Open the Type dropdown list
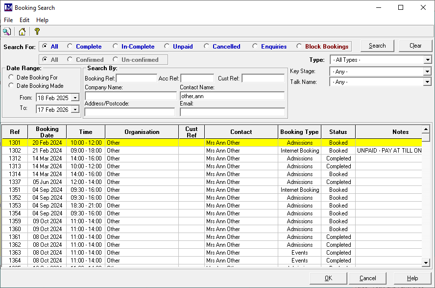This screenshot has width=435, height=288. pyautogui.click(x=427, y=60)
